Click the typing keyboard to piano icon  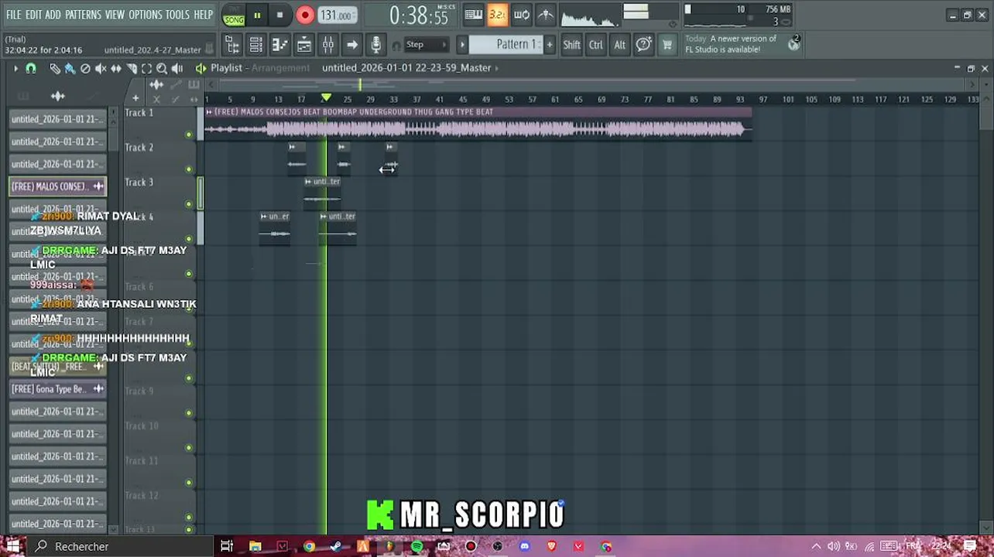point(474,15)
